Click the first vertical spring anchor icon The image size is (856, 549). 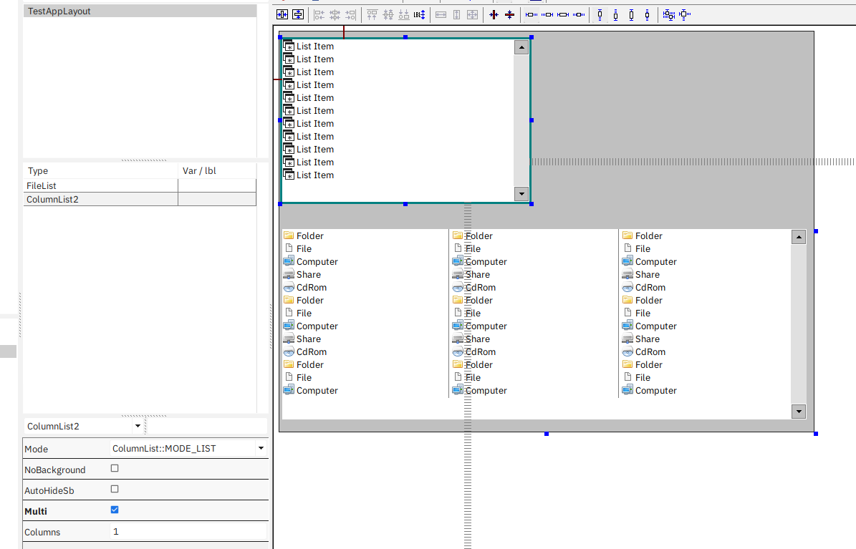600,14
